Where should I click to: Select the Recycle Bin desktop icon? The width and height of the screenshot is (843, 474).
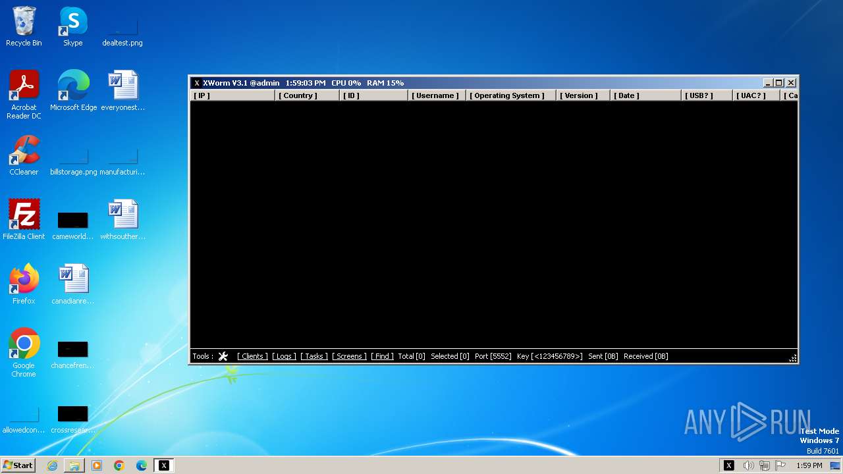(24, 27)
